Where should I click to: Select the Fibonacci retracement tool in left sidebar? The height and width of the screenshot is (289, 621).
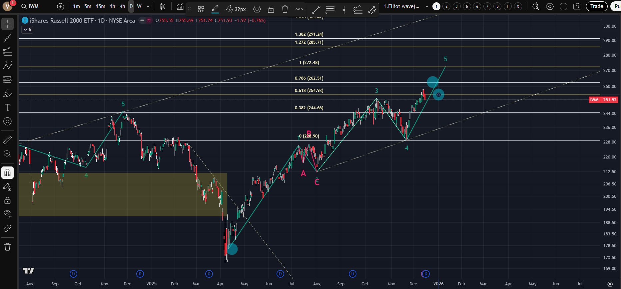tap(7, 52)
